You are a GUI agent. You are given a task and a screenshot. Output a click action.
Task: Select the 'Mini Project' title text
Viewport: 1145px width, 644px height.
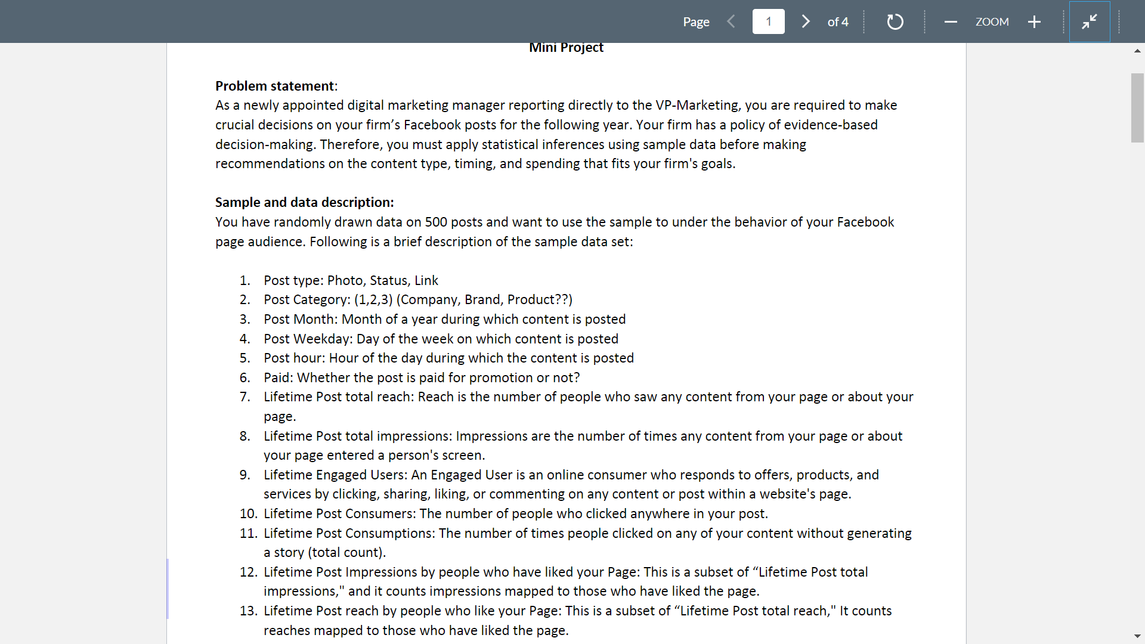(x=565, y=47)
